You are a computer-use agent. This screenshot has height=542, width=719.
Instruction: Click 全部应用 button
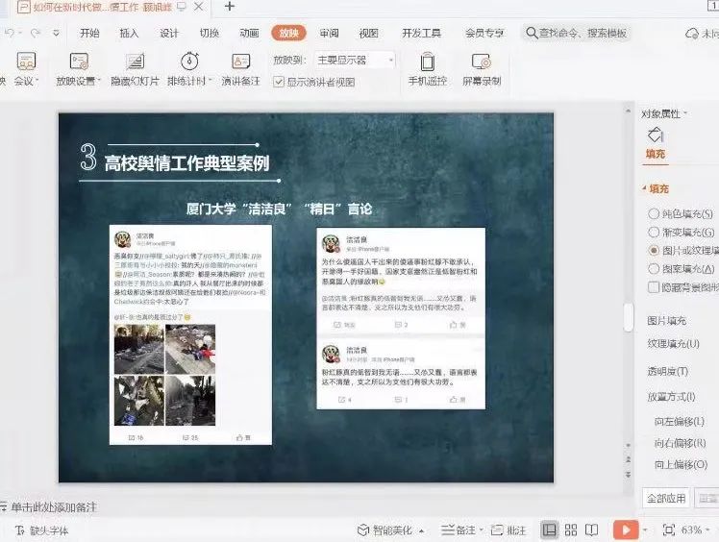tap(666, 499)
